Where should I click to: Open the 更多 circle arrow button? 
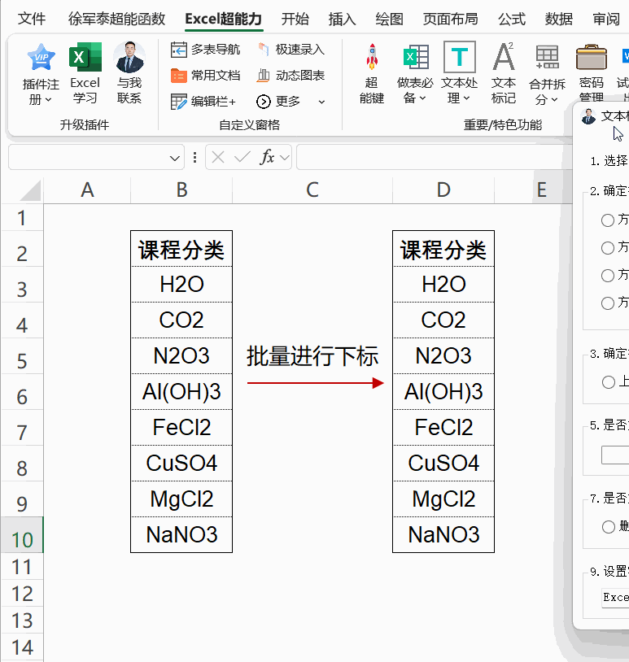point(263,102)
